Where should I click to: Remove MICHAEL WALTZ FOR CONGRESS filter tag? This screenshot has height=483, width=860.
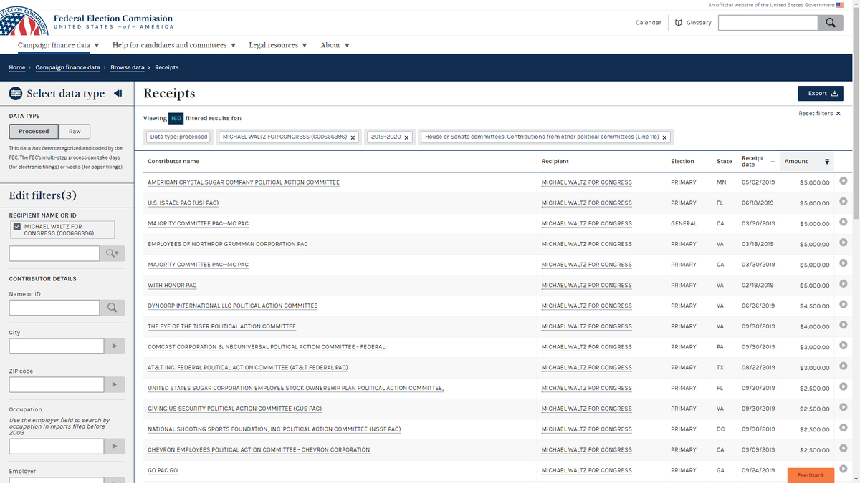(x=353, y=137)
